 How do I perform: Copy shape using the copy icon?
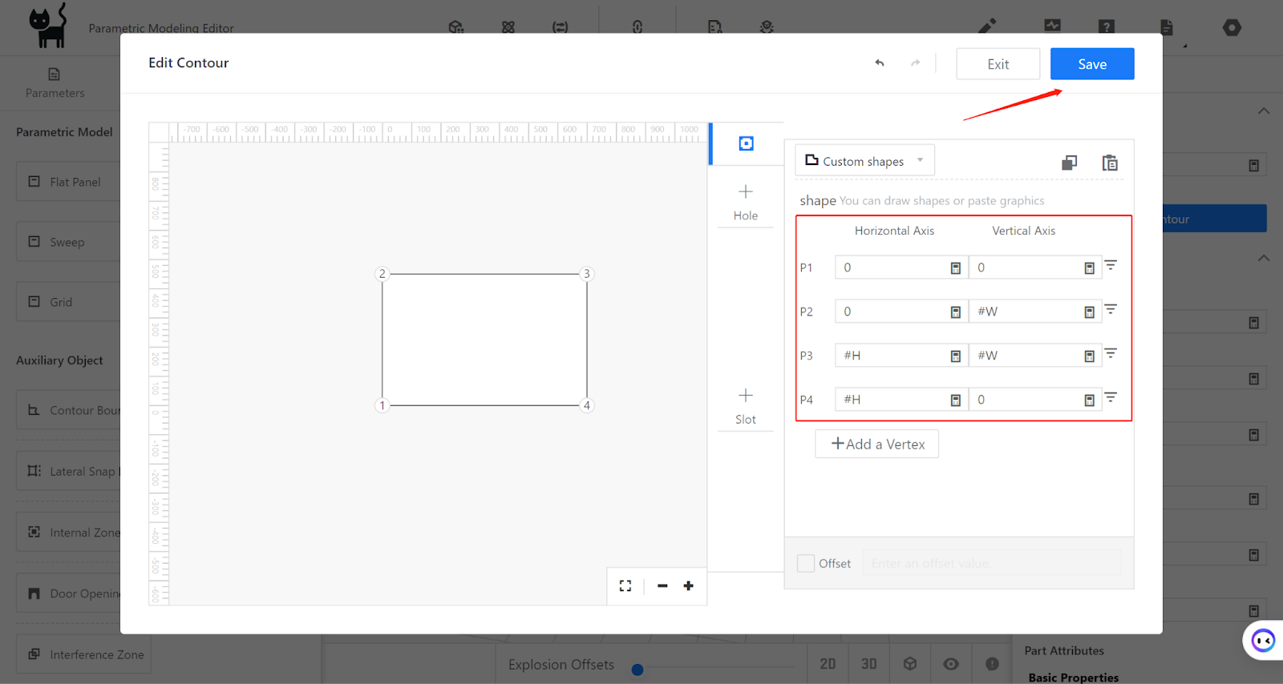click(1069, 163)
